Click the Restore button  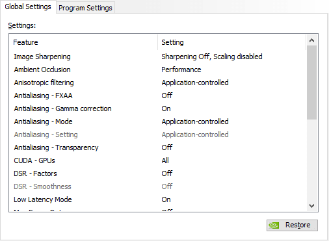click(292, 225)
